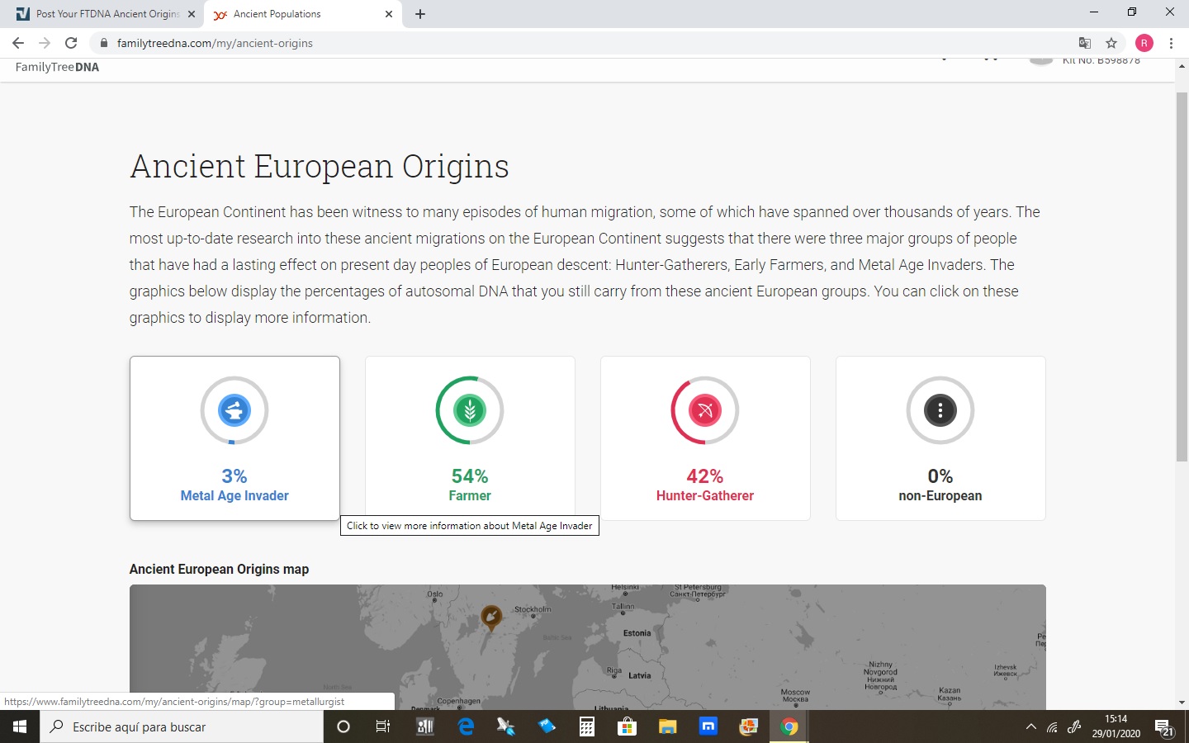Open the Maxthon browser taskbar icon
Screen dimensions: 1189x743
tap(708, 726)
